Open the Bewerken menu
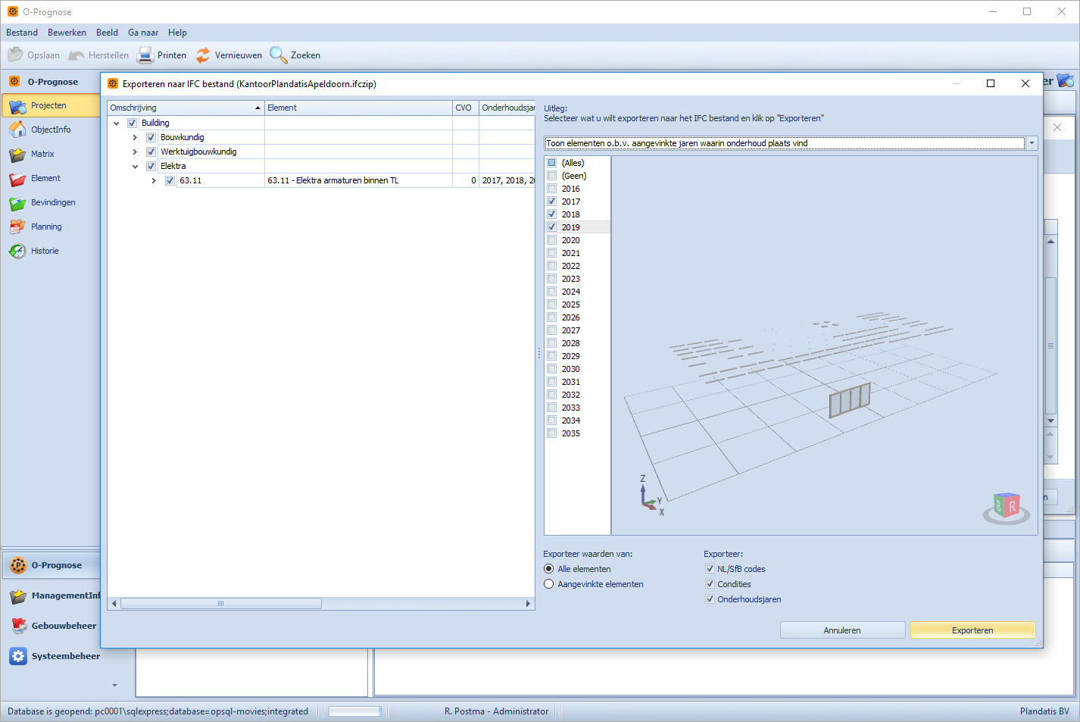This screenshot has height=722, width=1080. 67,33
